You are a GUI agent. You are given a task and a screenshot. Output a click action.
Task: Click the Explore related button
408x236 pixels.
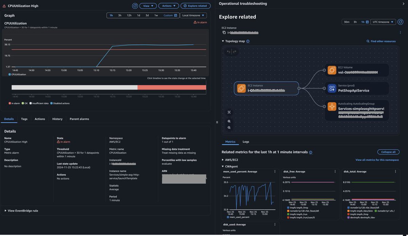tap(195, 6)
